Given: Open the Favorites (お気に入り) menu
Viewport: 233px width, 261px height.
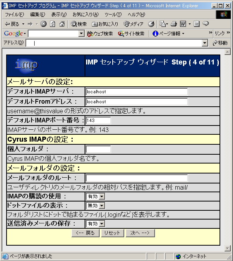Looking at the screenshot, I should 86,15.
